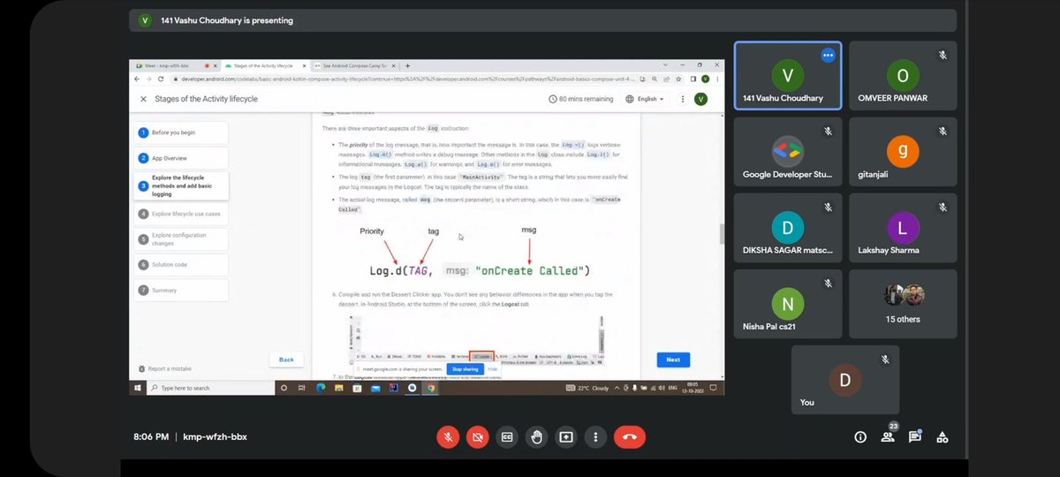Go to step 2 App Overview
1060x477 pixels.
[x=180, y=158]
